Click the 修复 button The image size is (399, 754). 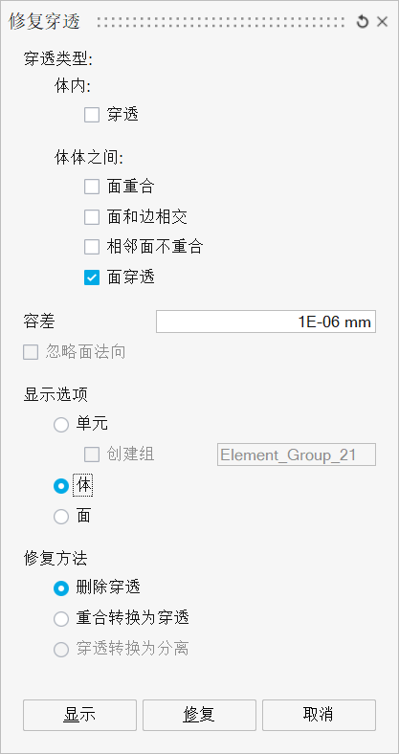(x=199, y=715)
